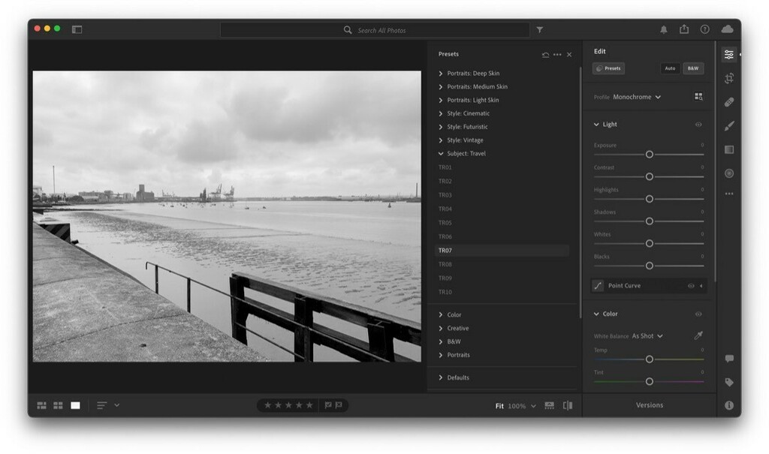Screen dimensions: 769x454
Task: Expand Portraits: Deep Skin preset group
Action: (x=440, y=74)
